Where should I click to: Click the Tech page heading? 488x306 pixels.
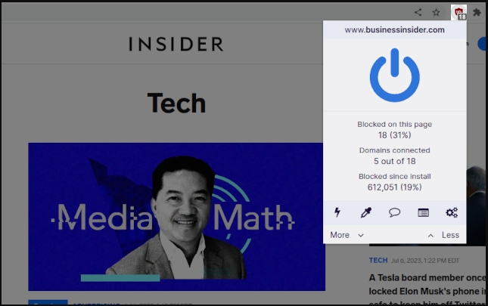tap(176, 104)
